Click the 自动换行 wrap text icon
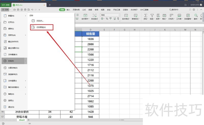Image resolution: width=204 pixels, height=125 pixels. click(x=94, y=16)
